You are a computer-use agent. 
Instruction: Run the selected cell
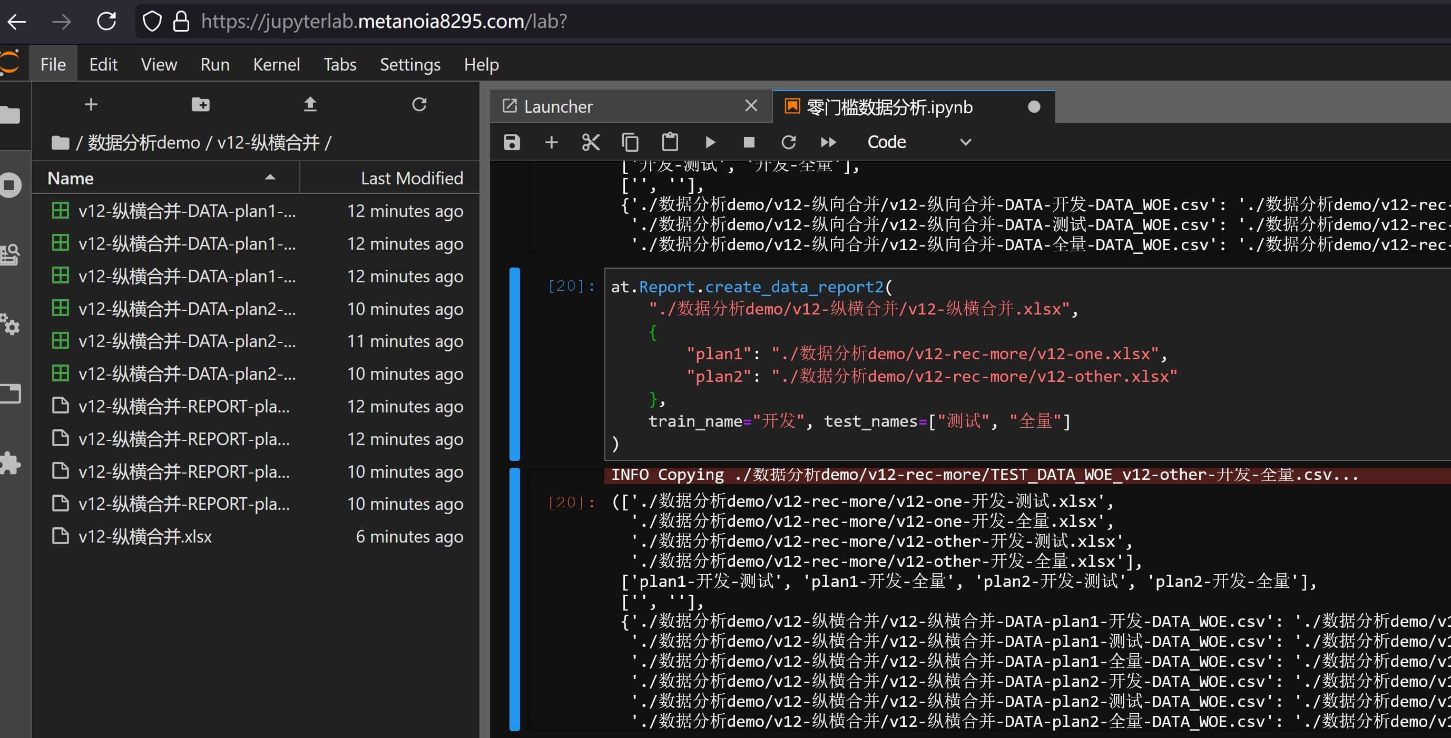click(710, 142)
